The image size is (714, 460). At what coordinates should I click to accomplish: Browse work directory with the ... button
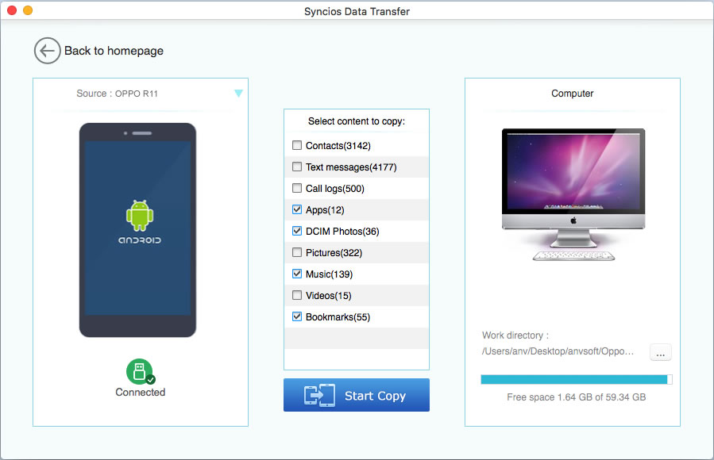[660, 353]
